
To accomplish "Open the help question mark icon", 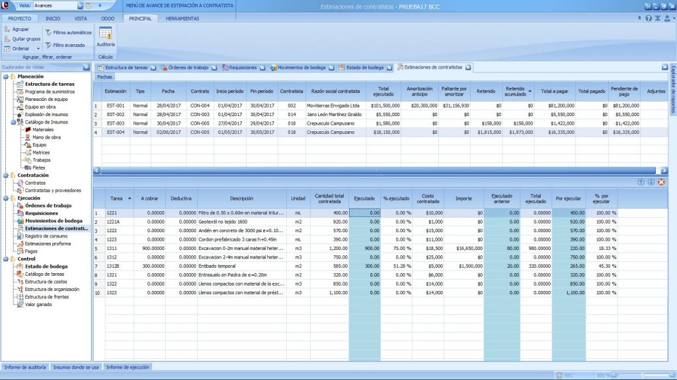I will (x=648, y=18).
